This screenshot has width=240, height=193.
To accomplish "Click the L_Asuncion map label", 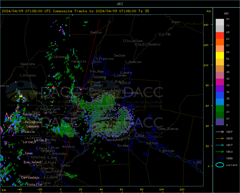I will click(133, 62).
